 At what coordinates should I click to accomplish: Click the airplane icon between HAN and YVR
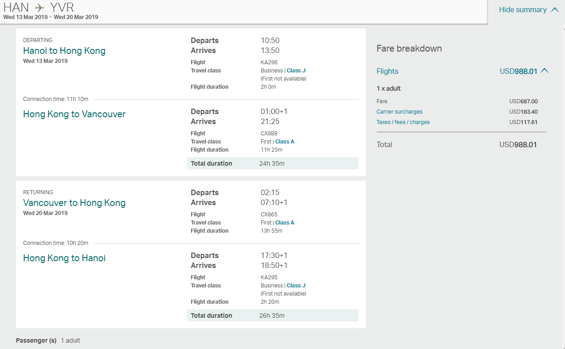(40, 8)
